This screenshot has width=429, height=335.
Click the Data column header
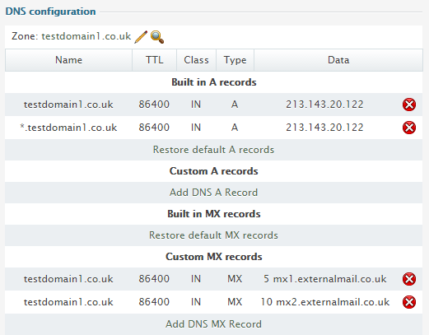[x=338, y=60]
